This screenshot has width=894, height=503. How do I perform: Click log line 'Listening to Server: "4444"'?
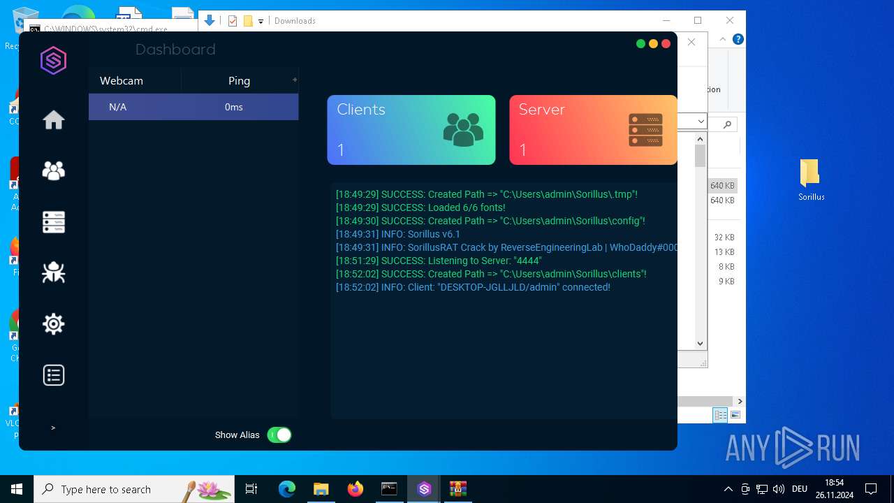[x=439, y=261]
